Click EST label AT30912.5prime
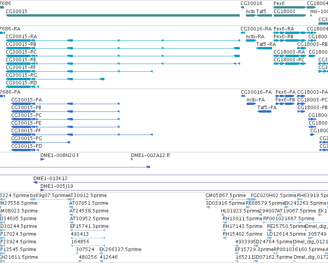The image size is (328, 263). point(87,196)
